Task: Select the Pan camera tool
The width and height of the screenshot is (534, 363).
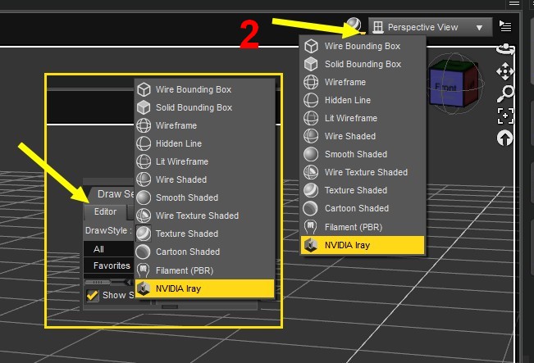Action: point(505,71)
